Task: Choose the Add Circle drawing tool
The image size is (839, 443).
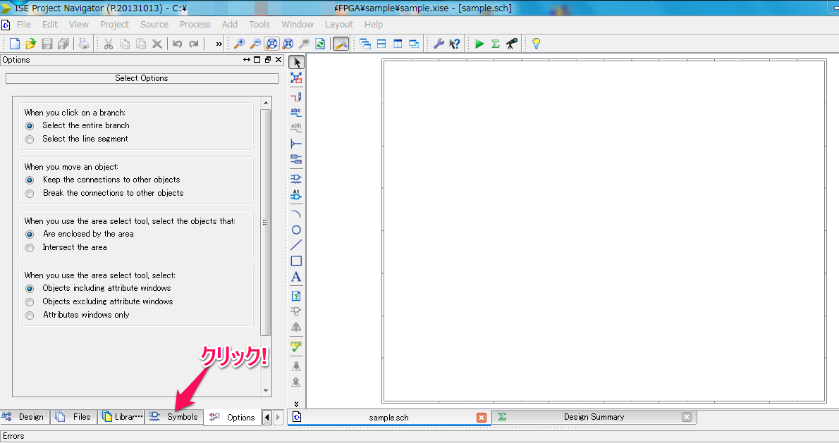Action: point(296,230)
